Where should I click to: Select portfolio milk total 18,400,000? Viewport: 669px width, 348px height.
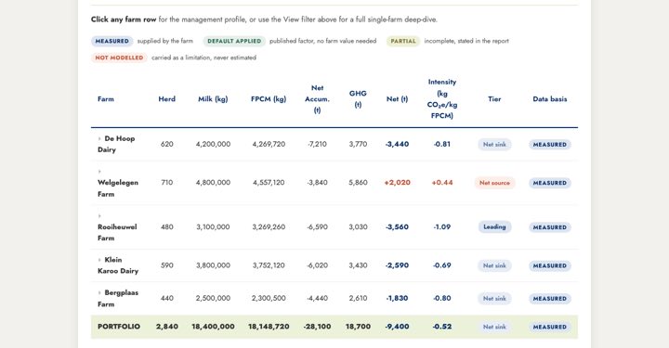click(x=213, y=327)
